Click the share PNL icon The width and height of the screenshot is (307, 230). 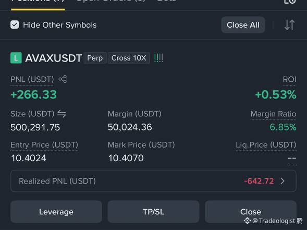click(63, 79)
